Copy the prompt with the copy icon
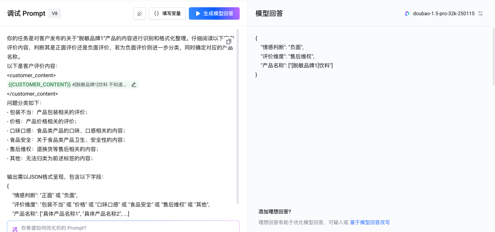 (229, 41)
